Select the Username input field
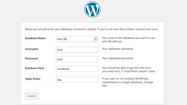Image resolution: width=187 pixels, height=105 pixels. [77, 50]
